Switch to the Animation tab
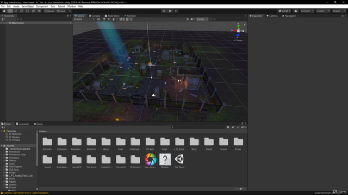This screenshot has height=195, width=348. point(23,124)
